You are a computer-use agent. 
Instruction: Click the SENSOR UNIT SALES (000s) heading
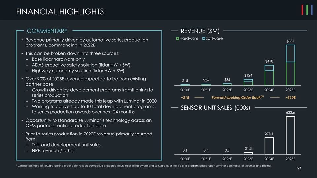215,108
